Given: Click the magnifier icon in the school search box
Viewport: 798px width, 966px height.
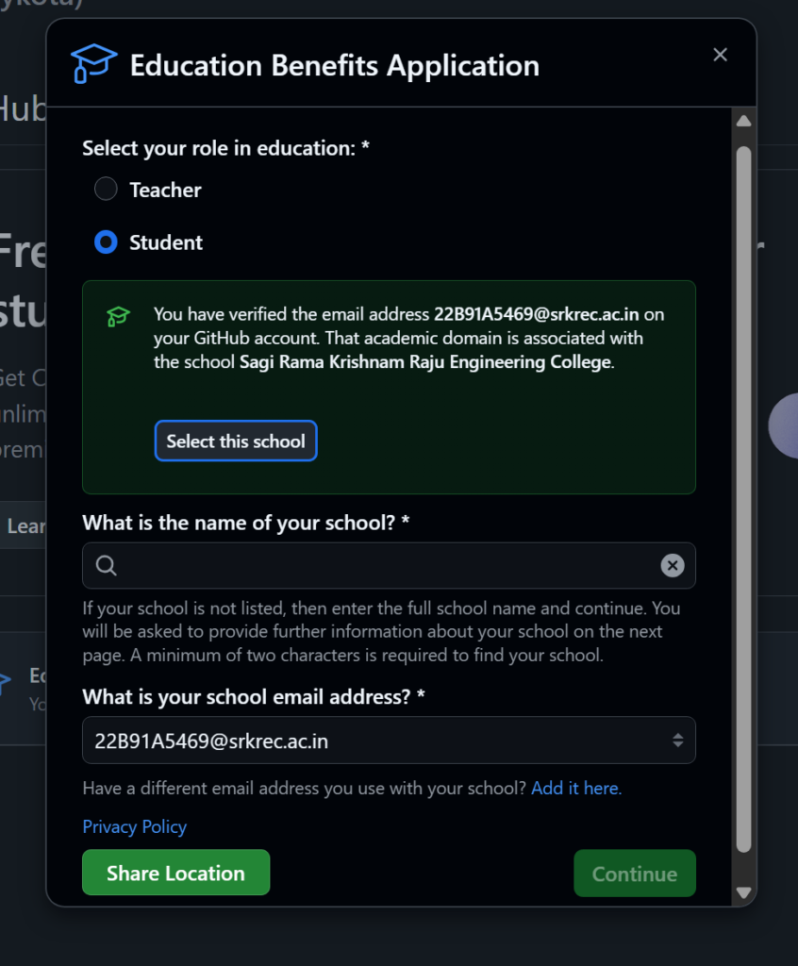Looking at the screenshot, I should [x=107, y=565].
